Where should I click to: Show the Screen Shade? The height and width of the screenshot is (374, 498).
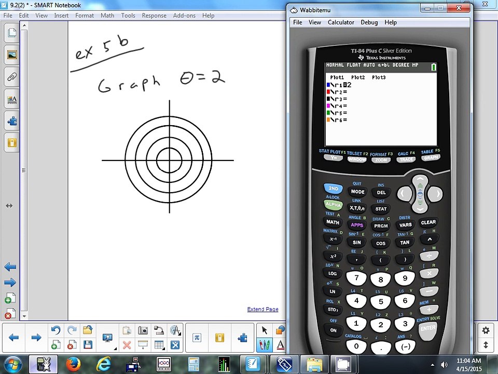tap(143, 345)
